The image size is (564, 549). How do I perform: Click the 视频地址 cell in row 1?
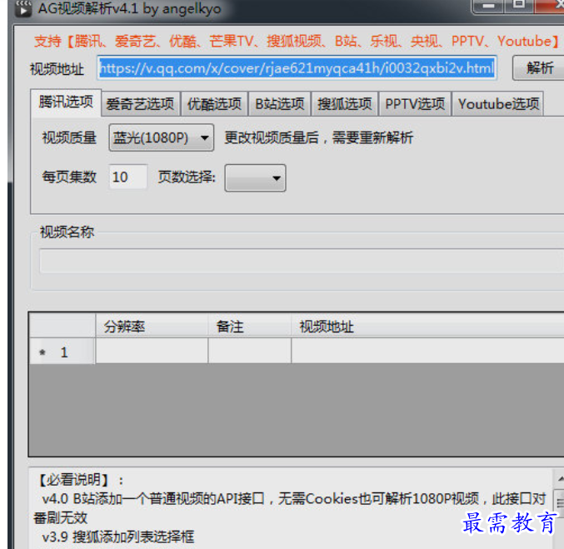[x=427, y=352]
